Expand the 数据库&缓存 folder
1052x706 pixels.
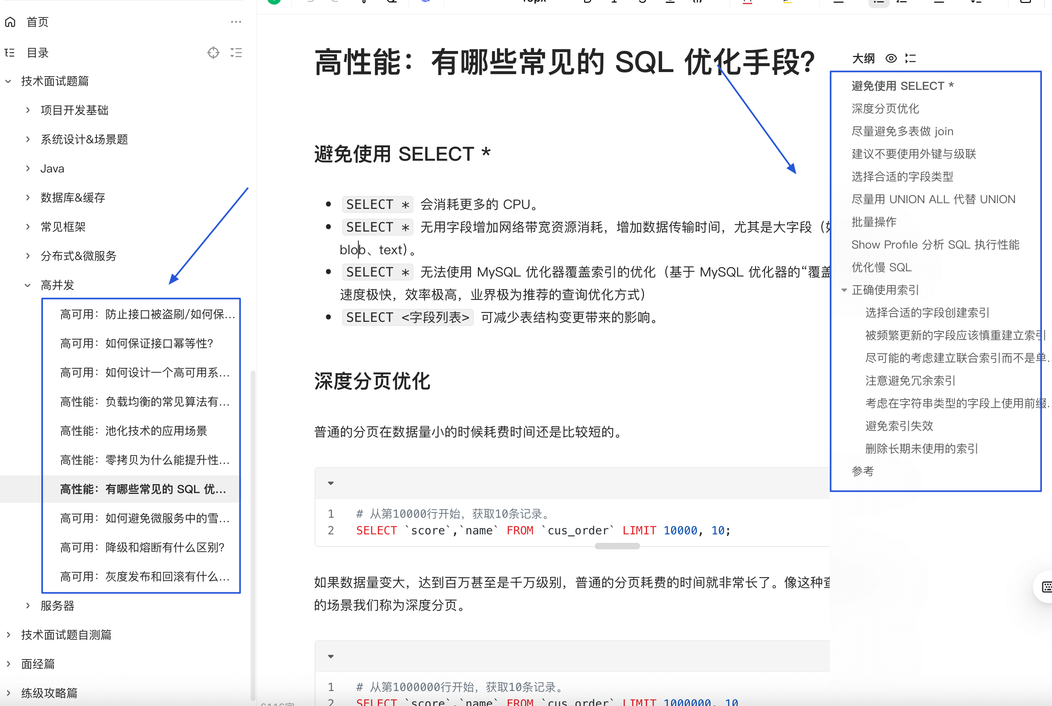(28, 198)
